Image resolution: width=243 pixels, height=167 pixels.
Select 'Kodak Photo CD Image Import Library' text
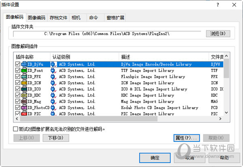160,108
